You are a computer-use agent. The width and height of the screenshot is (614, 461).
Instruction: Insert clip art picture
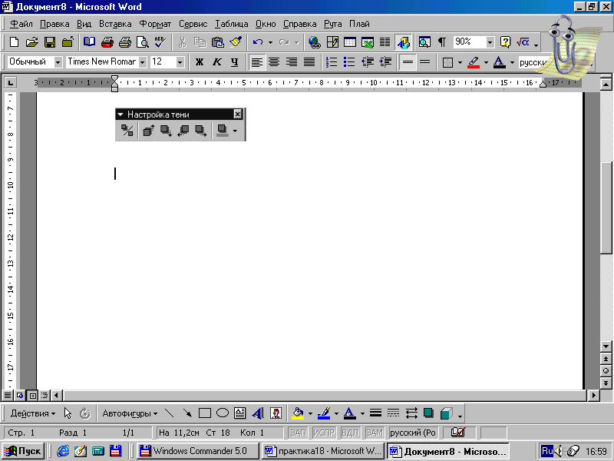276,413
